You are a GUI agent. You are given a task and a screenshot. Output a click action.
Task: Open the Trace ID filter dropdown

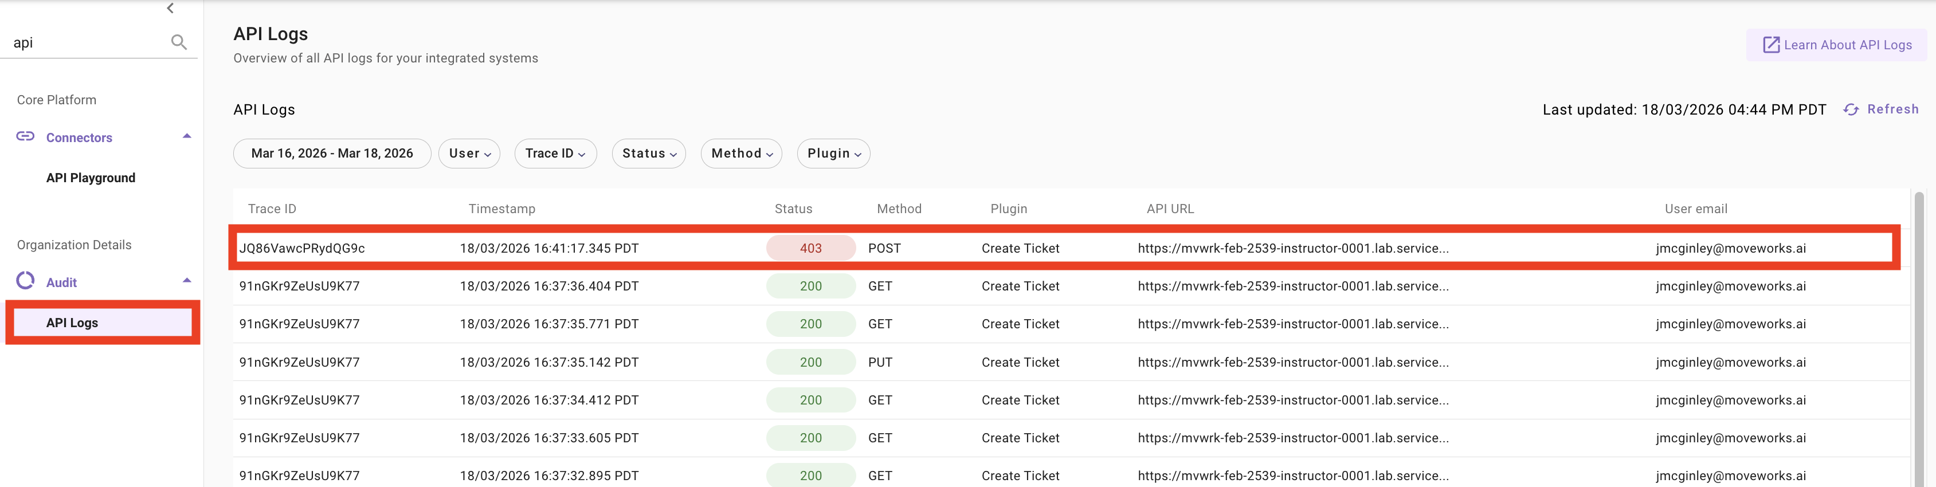click(555, 154)
